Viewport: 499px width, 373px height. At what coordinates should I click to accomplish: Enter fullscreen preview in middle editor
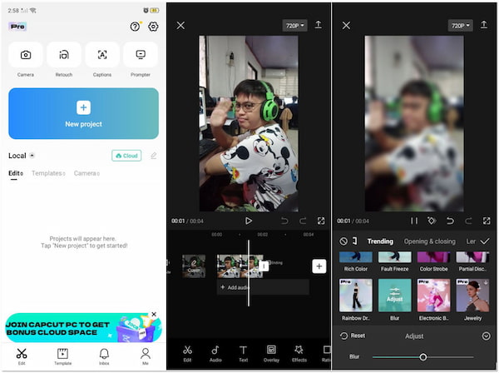click(321, 221)
